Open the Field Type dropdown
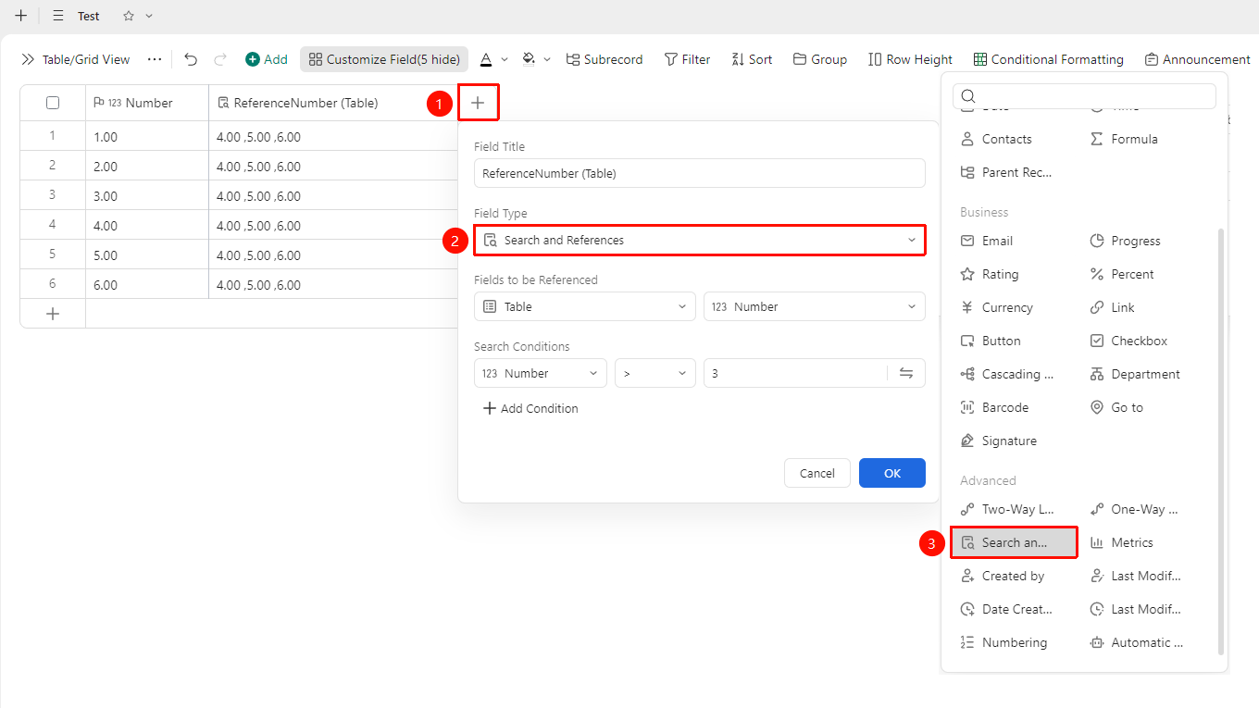Image resolution: width=1259 pixels, height=708 pixels. tap(700, 240)
